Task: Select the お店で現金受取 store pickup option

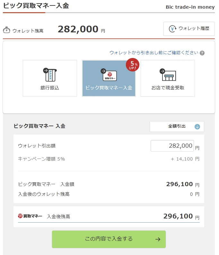Action: 168,78
